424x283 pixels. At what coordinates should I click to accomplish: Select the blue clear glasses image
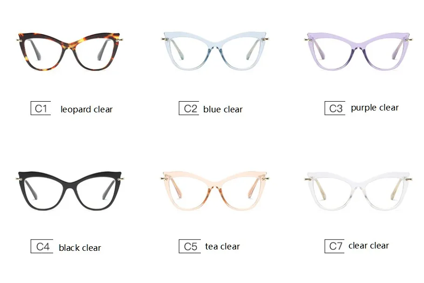point(215,51)
